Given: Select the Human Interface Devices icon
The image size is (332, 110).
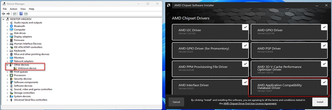Looking at the screenshot, I should (11, 44).
